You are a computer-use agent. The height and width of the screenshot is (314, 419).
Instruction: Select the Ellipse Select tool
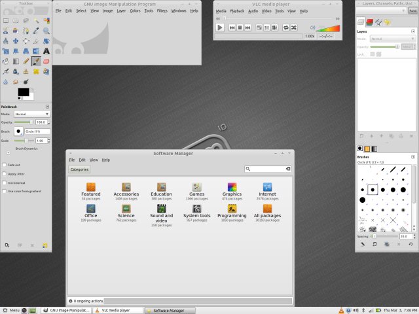[x=16, y=20]
